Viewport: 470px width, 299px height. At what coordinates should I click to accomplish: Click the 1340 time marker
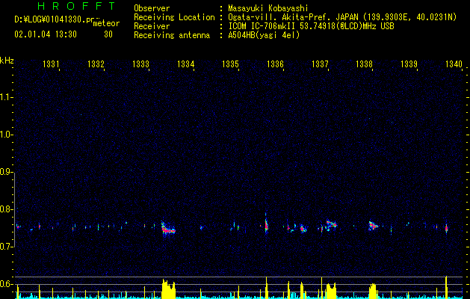[x=454, y=64]
